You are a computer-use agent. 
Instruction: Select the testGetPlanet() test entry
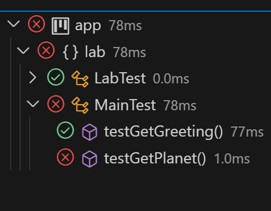[x=155, y=158]
